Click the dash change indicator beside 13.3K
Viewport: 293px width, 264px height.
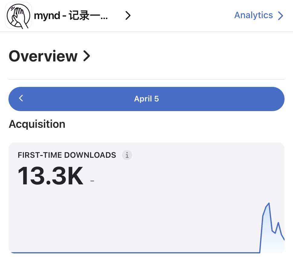pos(92,181)
